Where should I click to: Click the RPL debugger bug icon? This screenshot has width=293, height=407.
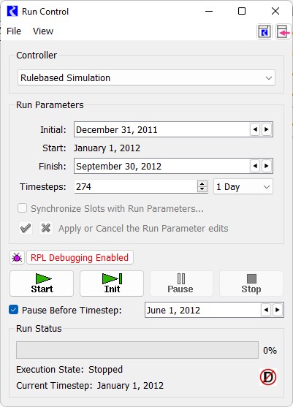click(17, 257)
